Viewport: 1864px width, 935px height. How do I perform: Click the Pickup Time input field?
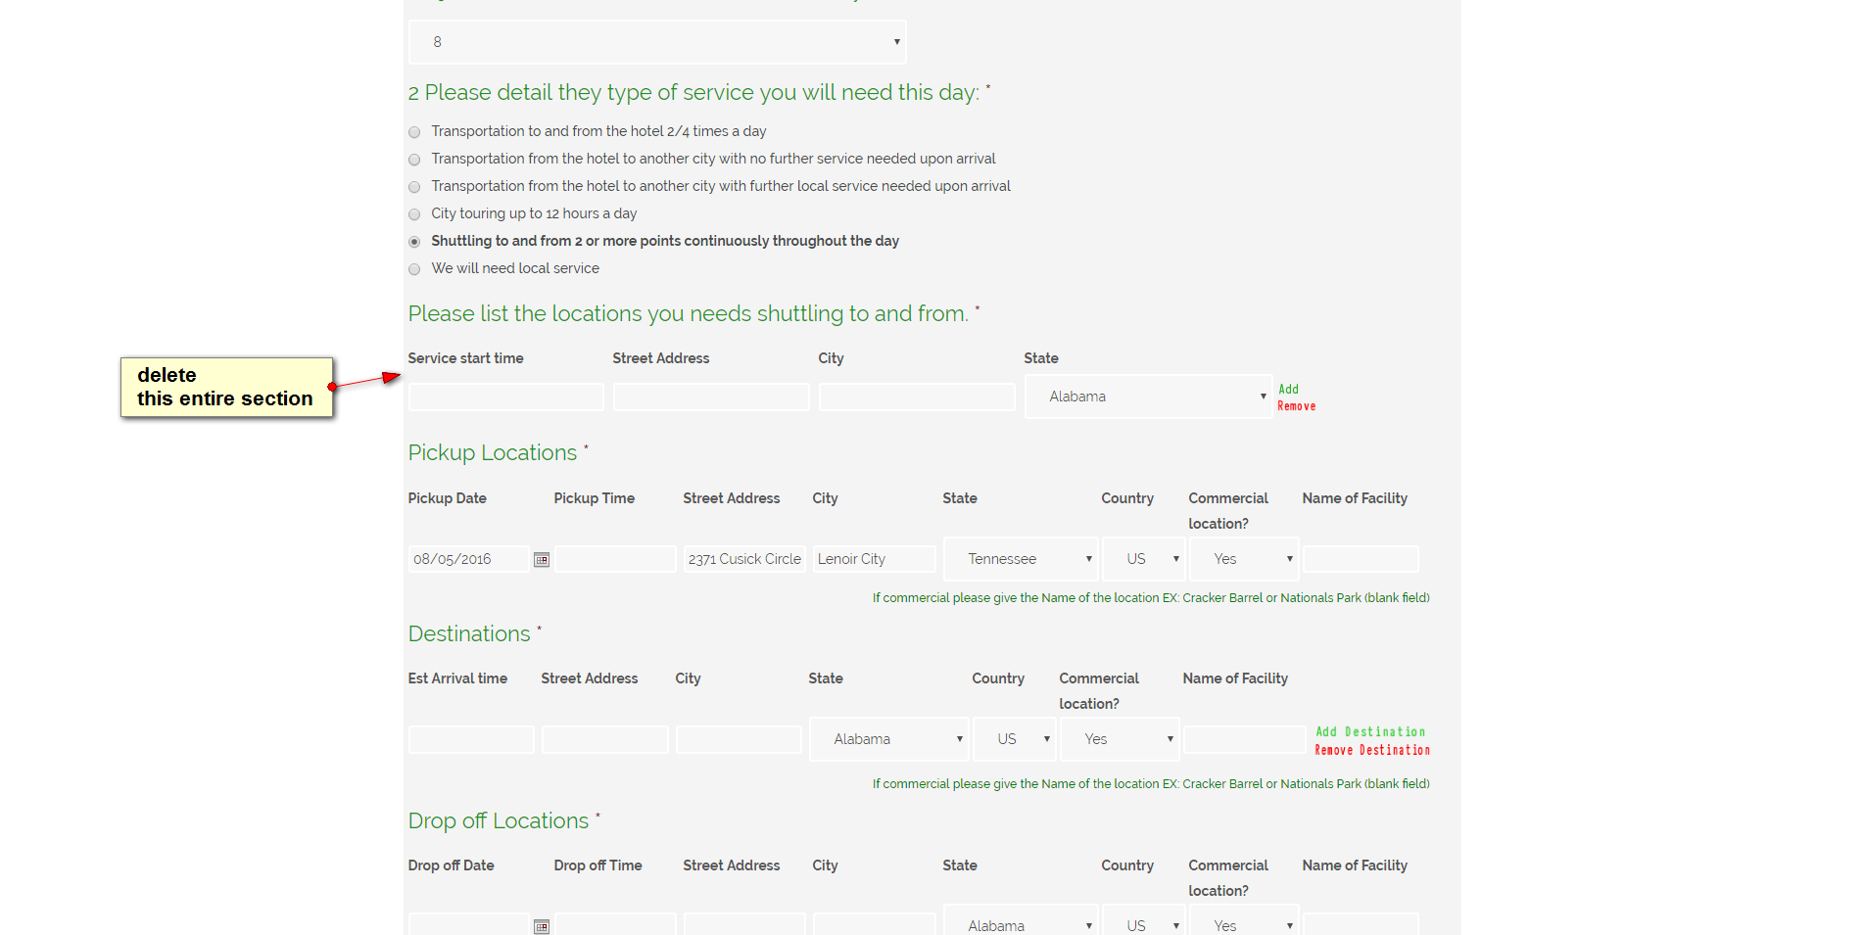(615, 559)
